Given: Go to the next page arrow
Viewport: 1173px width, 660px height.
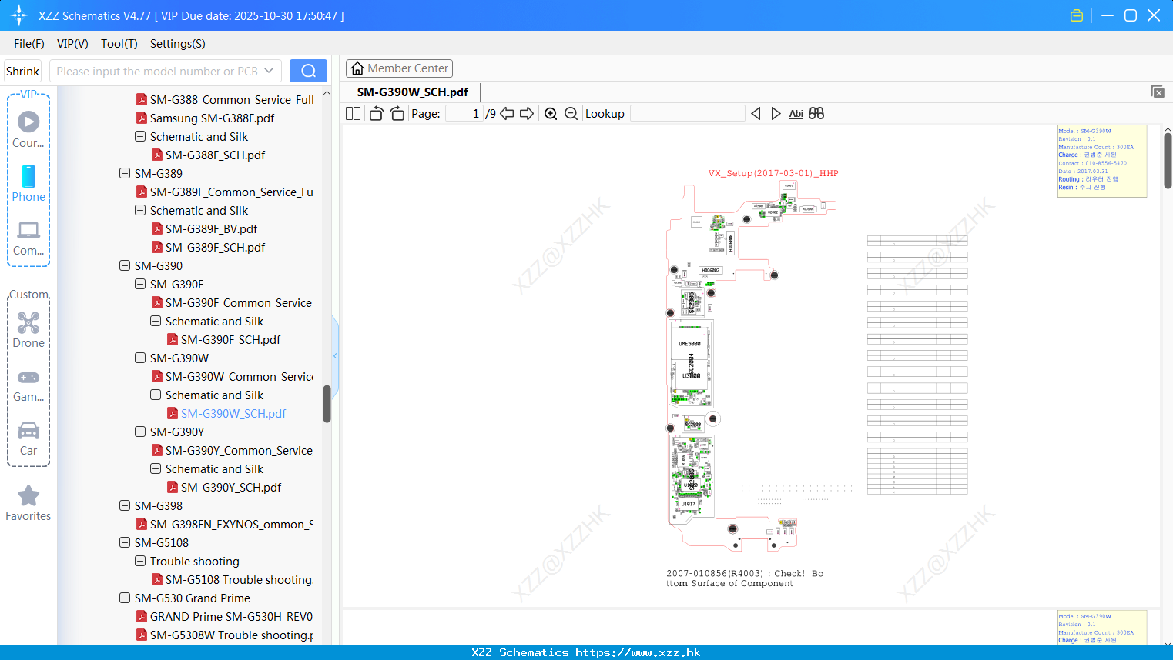Looking at the screenshot, I should pos(527,113).
